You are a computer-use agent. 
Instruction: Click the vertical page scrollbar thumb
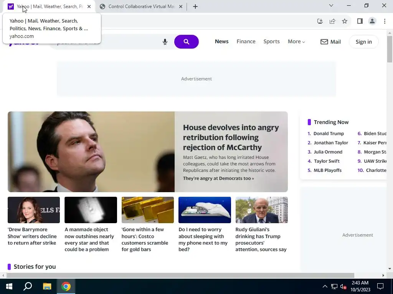click(390, 49)
